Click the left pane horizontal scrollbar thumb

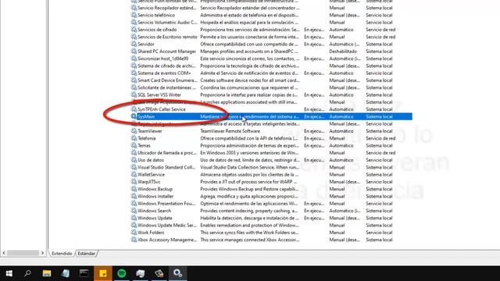coord(23,253)
